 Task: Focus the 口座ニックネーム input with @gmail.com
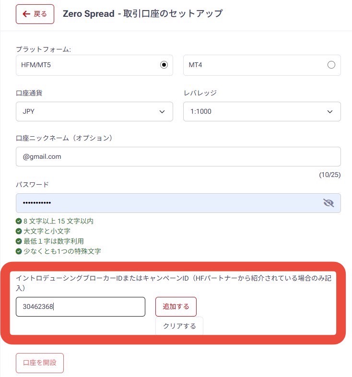178,156
